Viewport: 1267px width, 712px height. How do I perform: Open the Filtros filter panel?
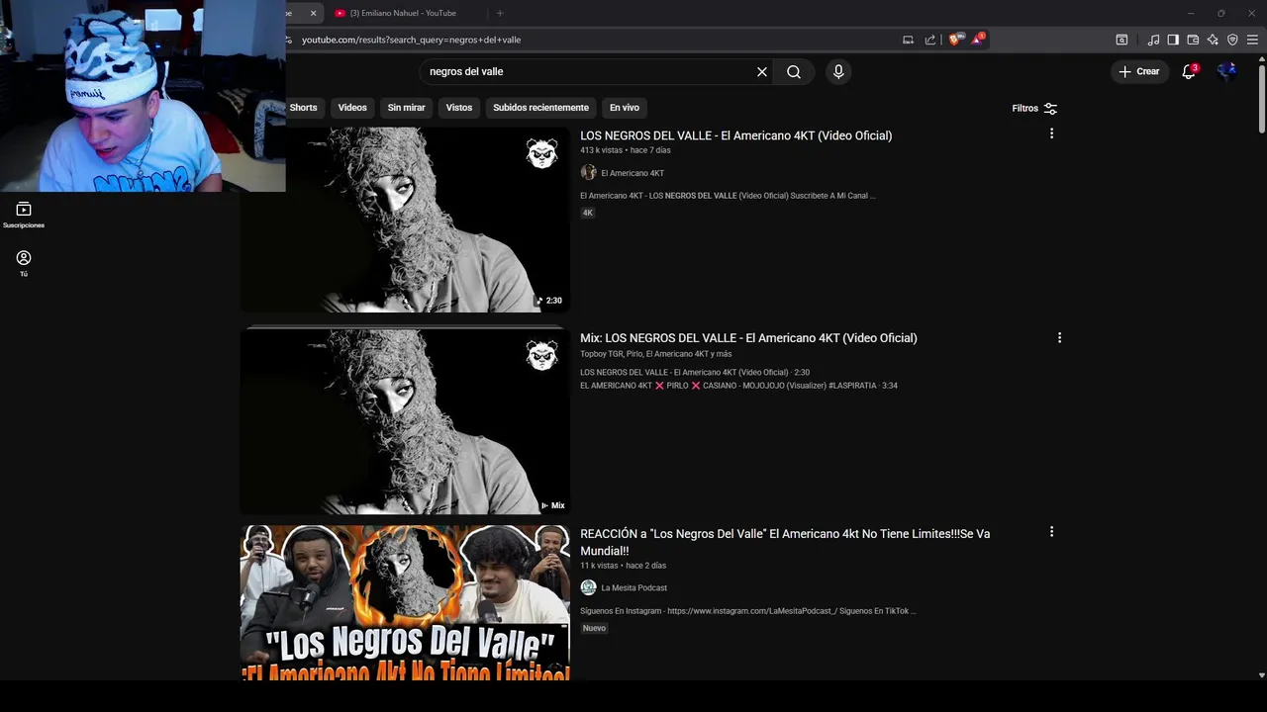[x=1034, y=108]
